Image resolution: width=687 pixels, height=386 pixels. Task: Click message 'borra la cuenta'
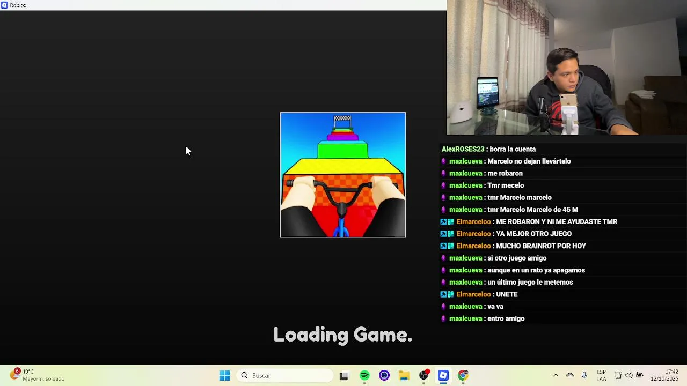click(x=513, y=149)
